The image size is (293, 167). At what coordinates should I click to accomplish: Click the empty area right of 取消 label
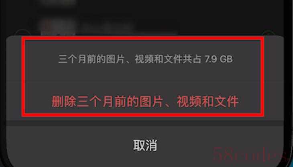click(220, 145)
